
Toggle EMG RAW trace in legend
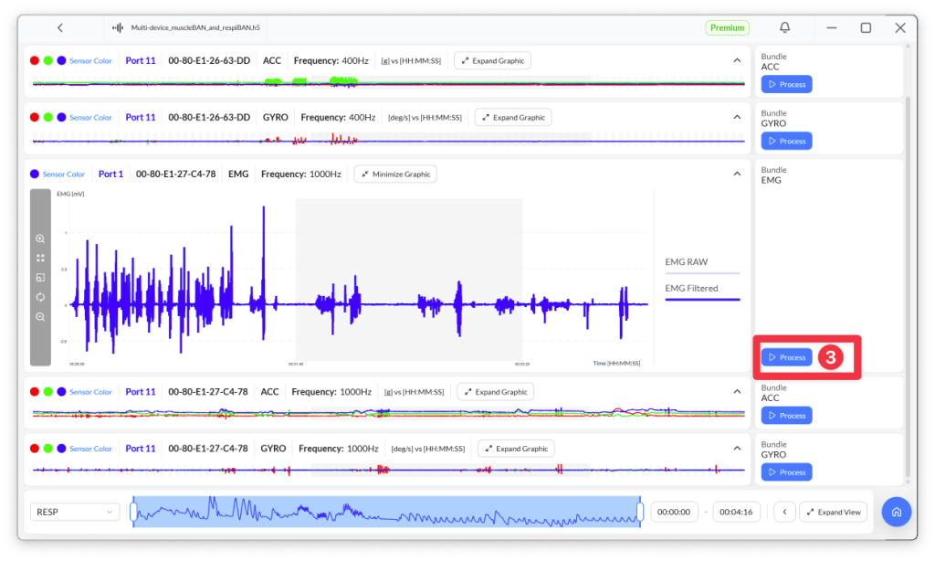[702, 266]
